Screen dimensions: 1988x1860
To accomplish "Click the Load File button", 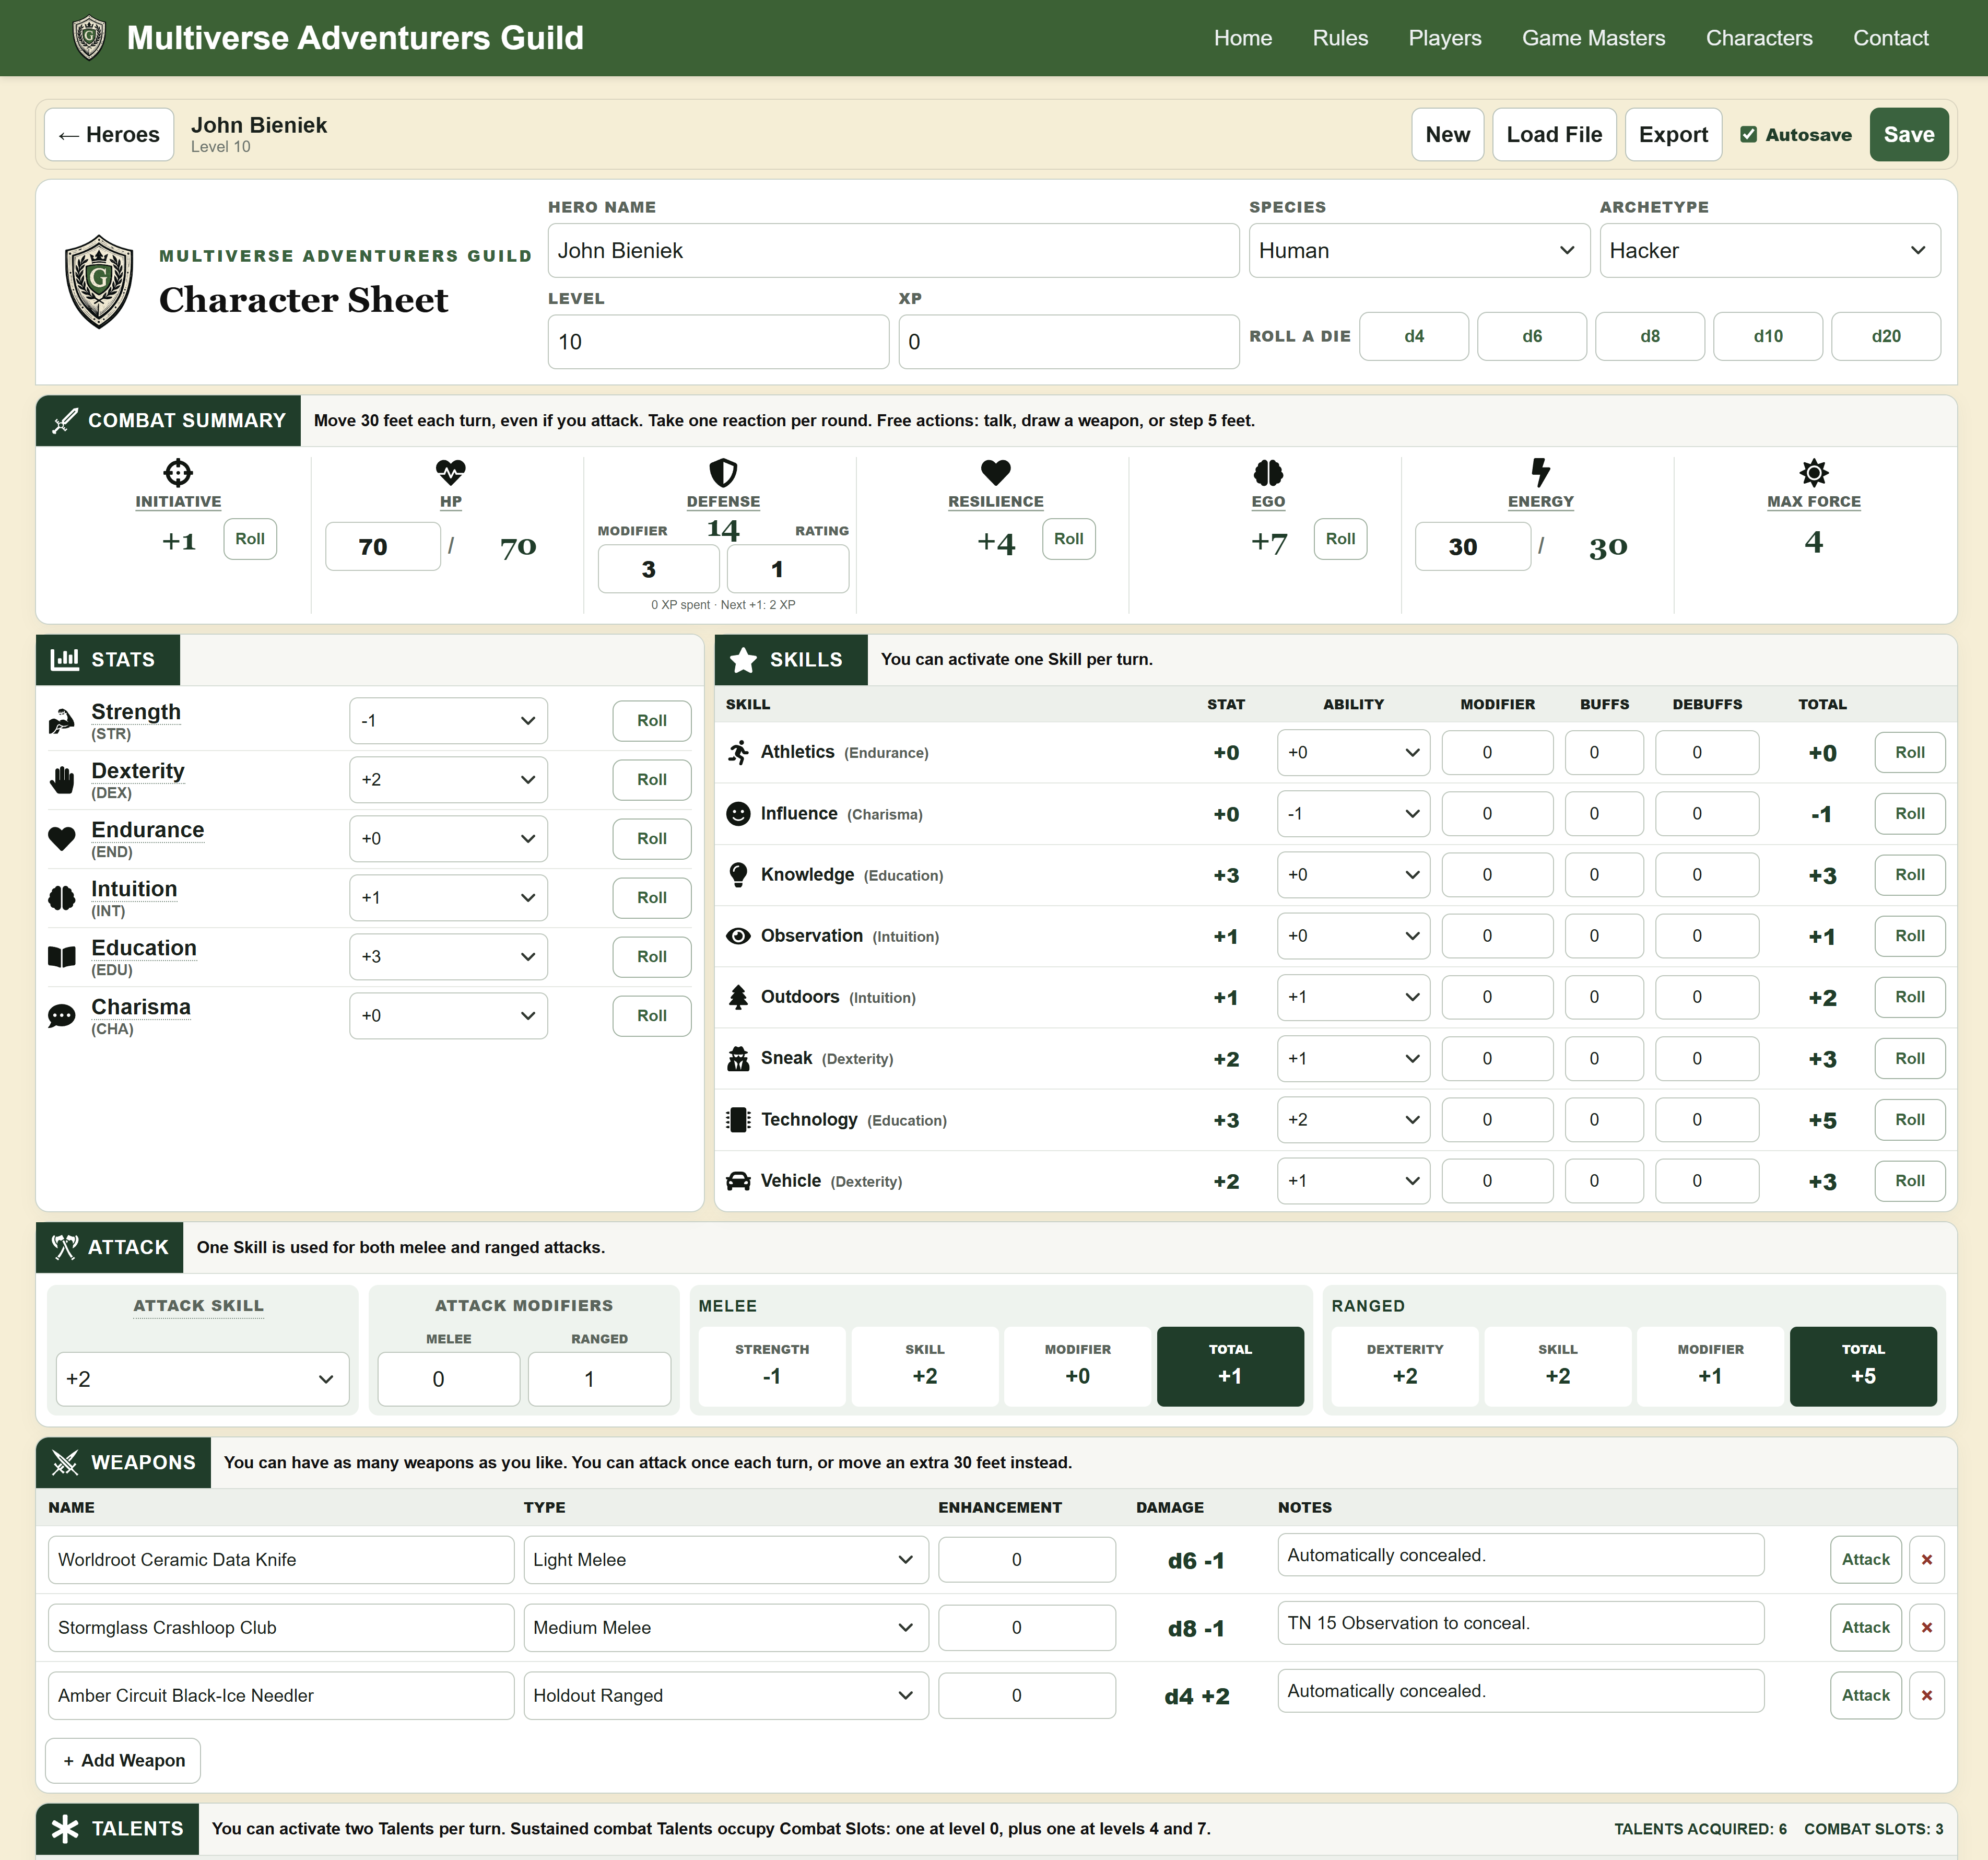I will [1554, 134].
